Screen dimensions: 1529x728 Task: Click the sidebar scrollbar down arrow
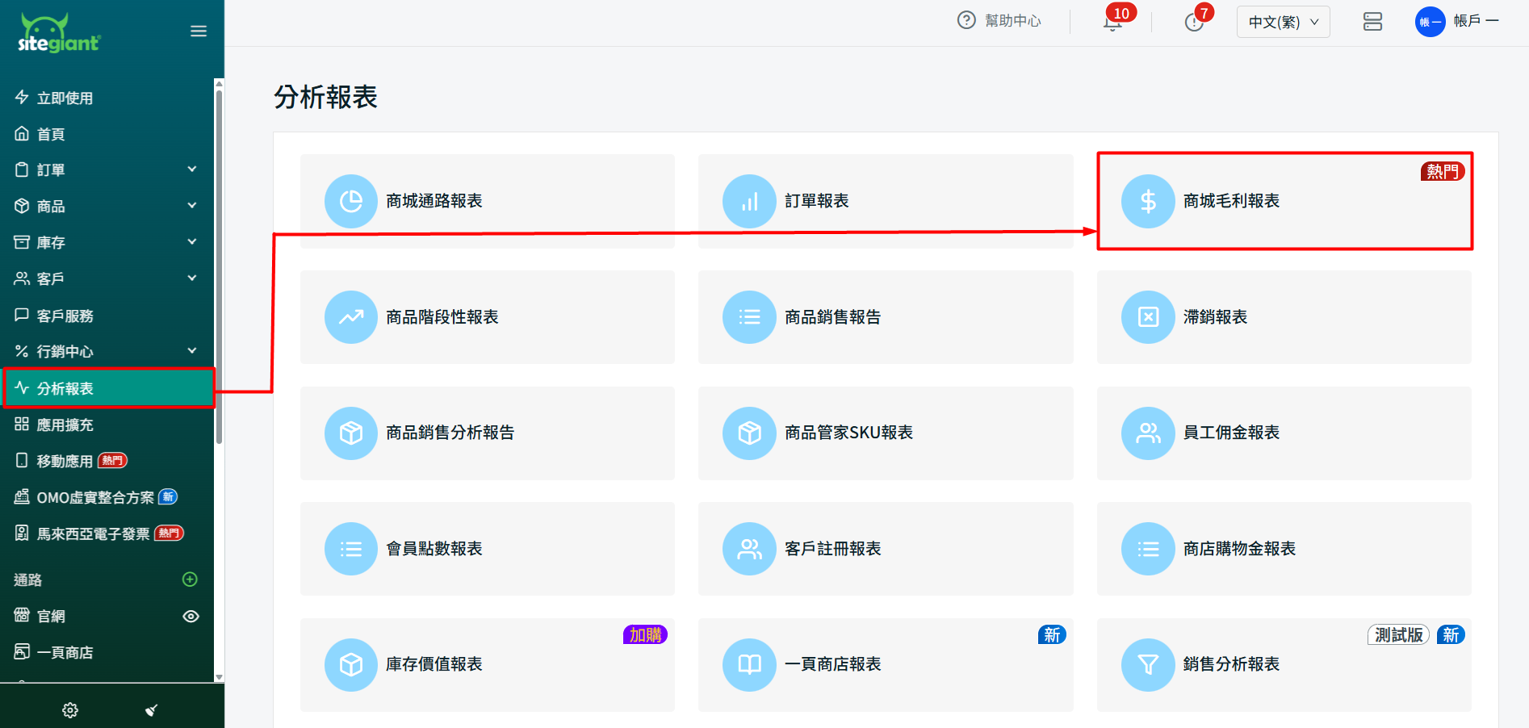tap(219, 677)
